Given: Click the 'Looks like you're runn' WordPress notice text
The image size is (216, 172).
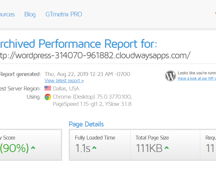Looking at the screenshot, I should pyautogui.click(x=197, y=73).
